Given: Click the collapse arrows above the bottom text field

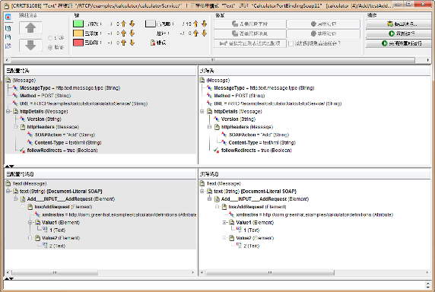Looking at the screenshot, I should [x=9, y=278].
